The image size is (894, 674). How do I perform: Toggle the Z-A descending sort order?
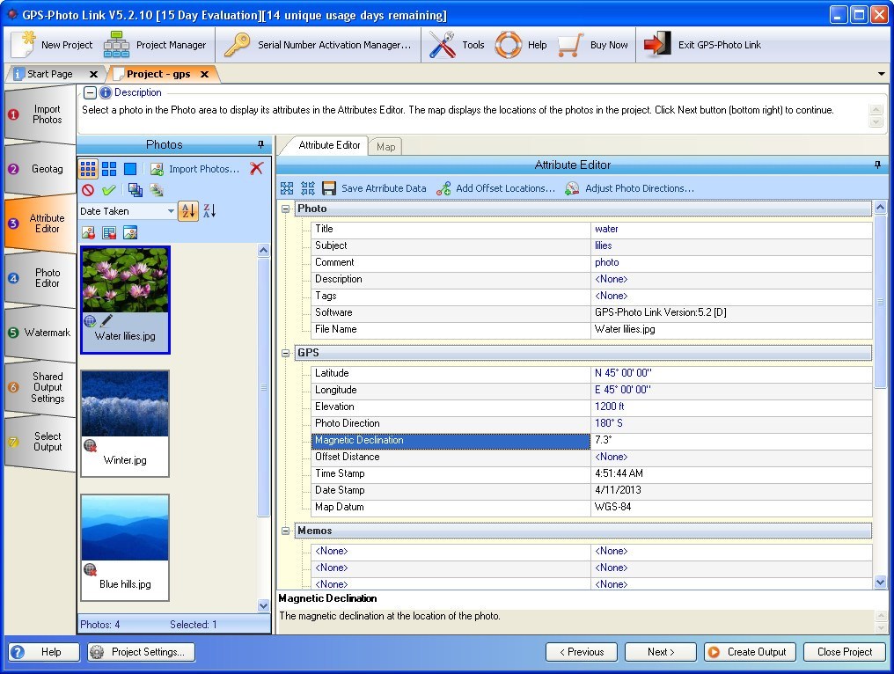[x=209, y=211]
